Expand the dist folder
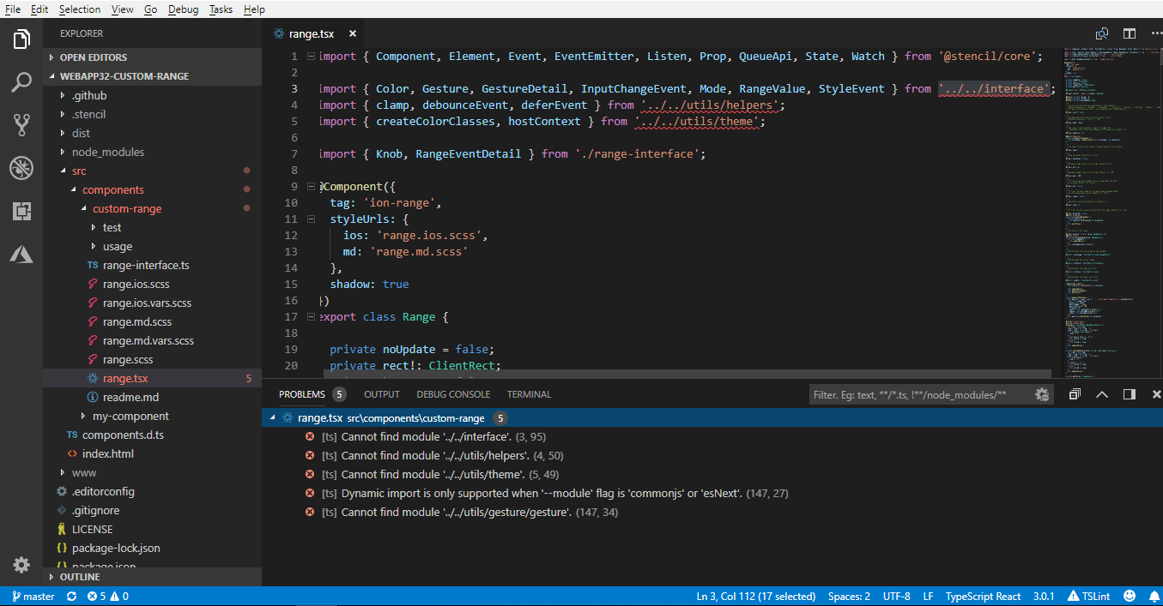1163x606 pixels. click(63, 133)
